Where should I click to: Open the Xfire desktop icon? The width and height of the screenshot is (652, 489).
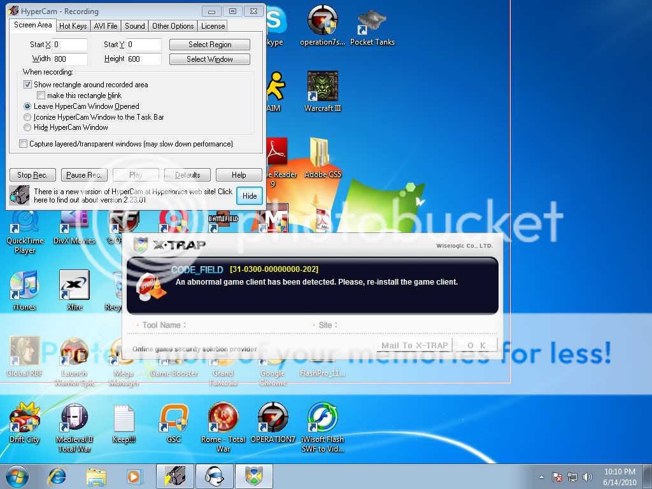pyautogui.click(x=74, y=287)
